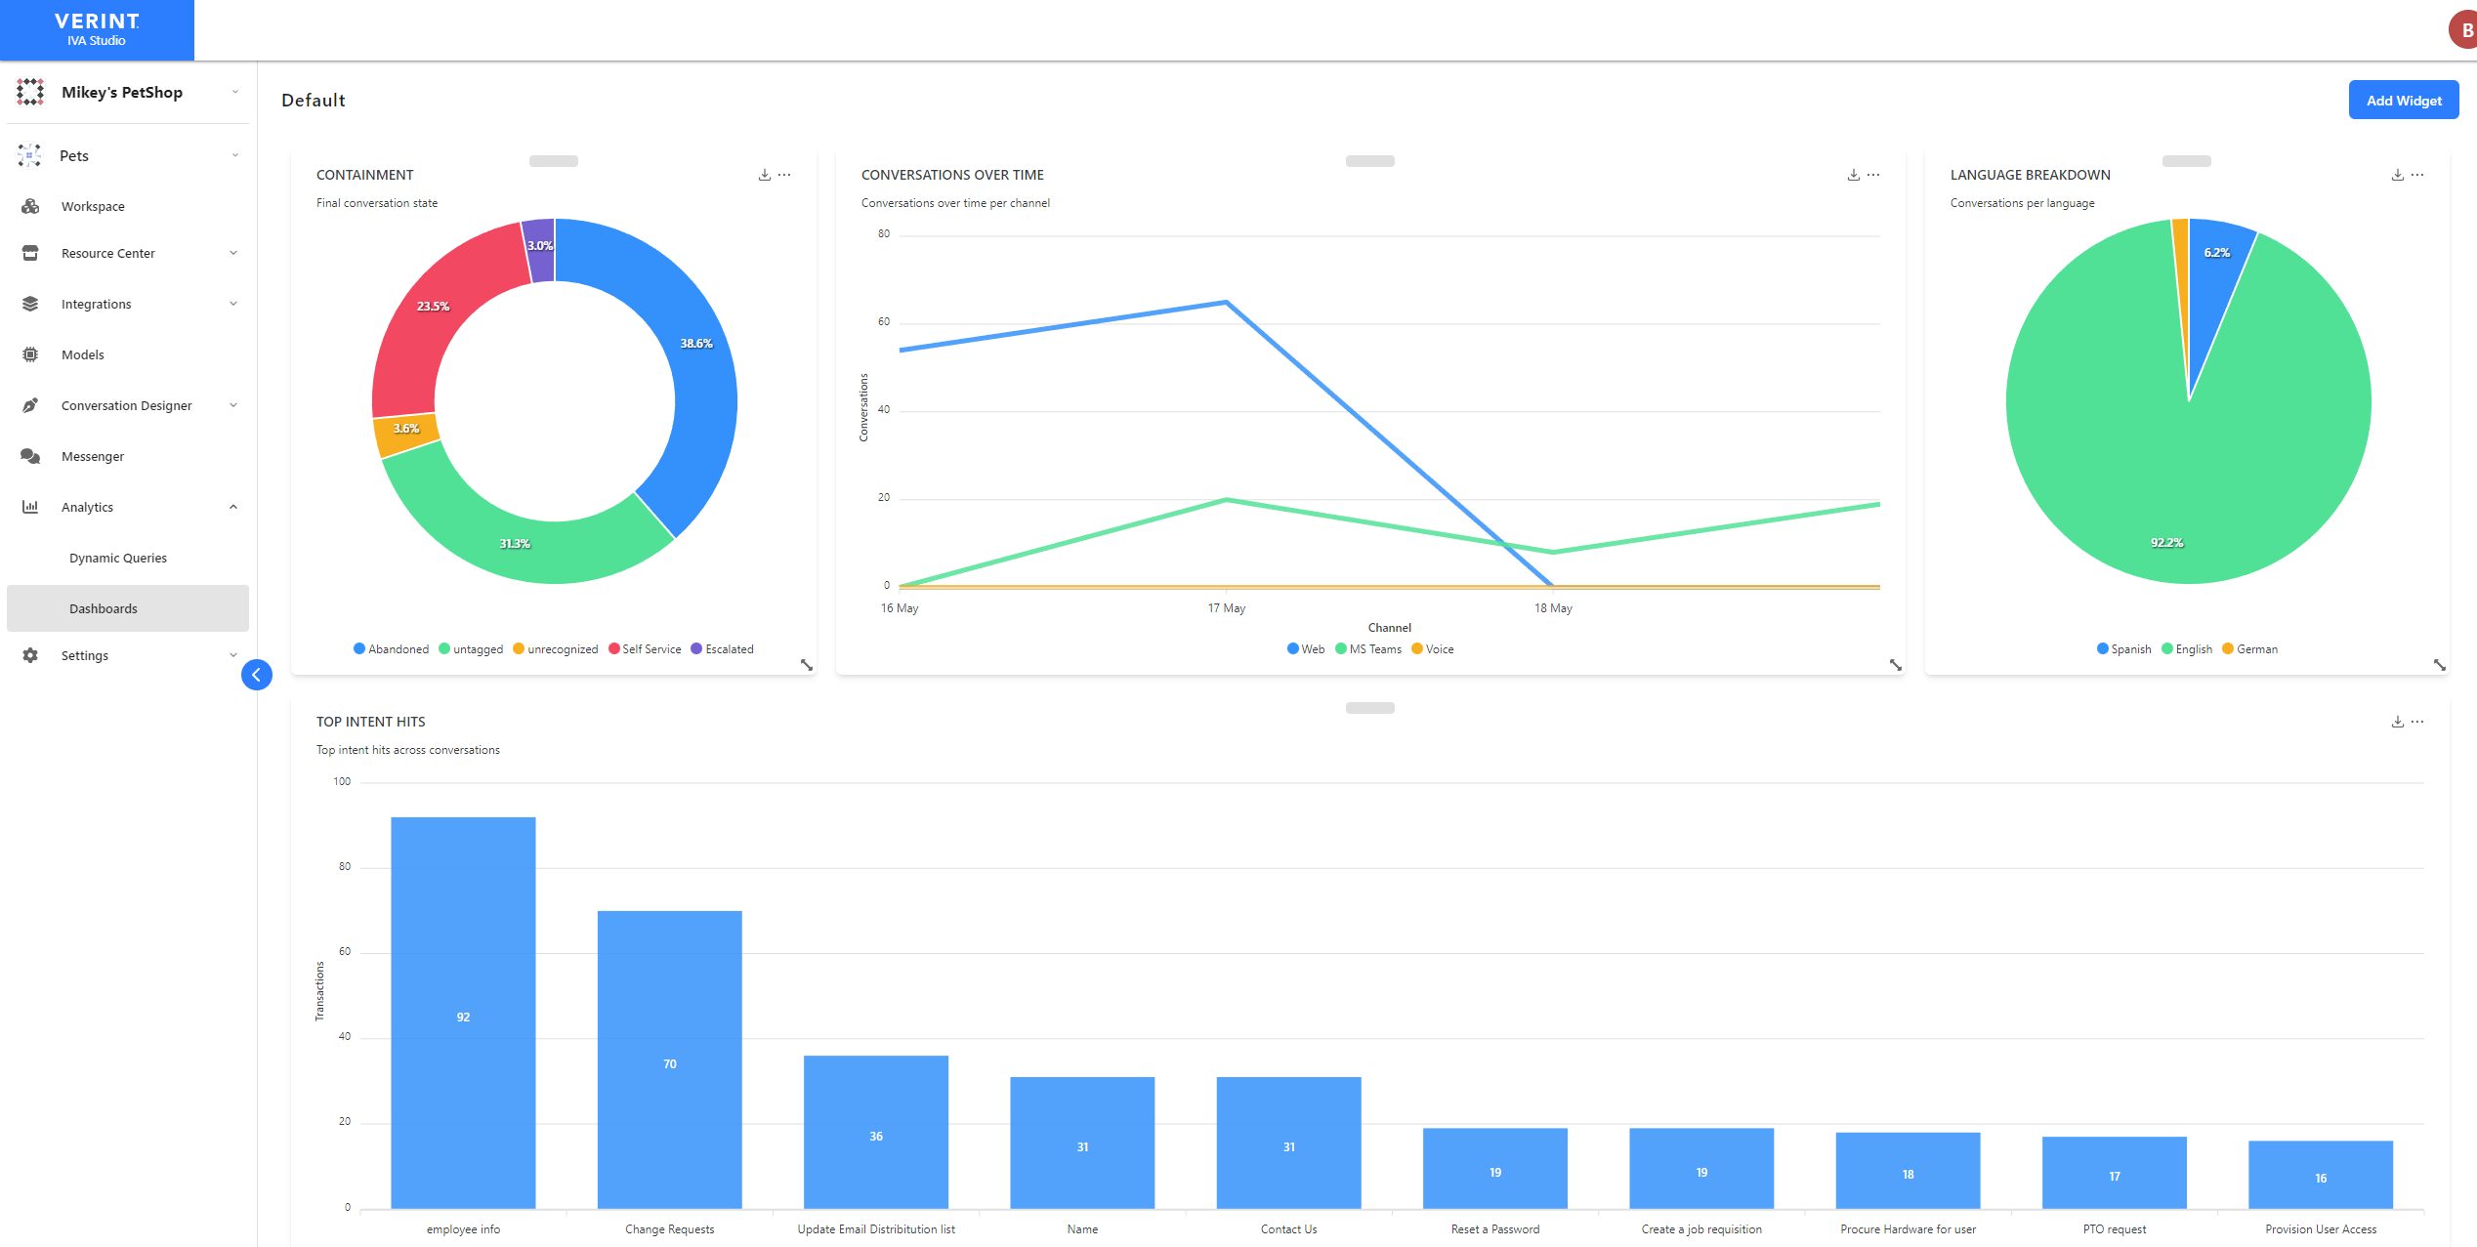Toggle the Web channel in the legend
The image size is (2477, 1247).
pyautogui.click(x=1305, y=648)
